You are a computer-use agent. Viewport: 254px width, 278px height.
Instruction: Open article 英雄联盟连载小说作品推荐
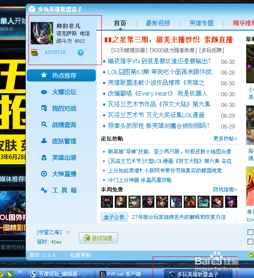156,83
